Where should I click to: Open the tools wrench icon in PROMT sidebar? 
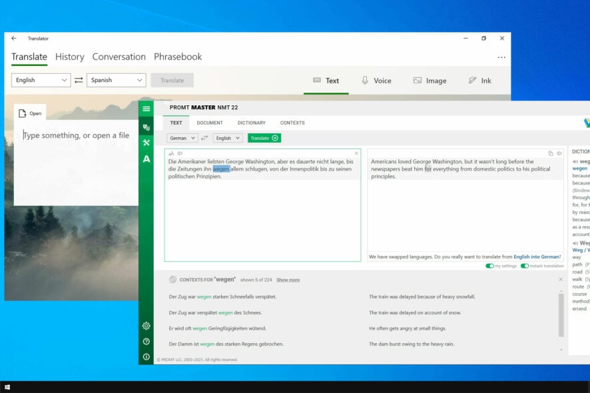[x=147, y=143]
